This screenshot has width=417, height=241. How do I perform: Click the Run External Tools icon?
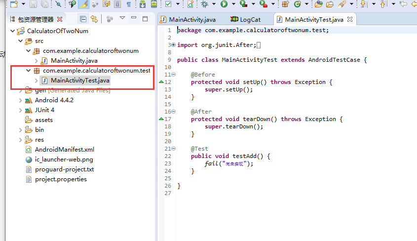(264, 4)
